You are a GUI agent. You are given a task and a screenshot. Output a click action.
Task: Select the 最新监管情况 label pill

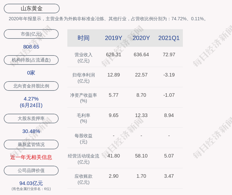(x=31, y=144)
